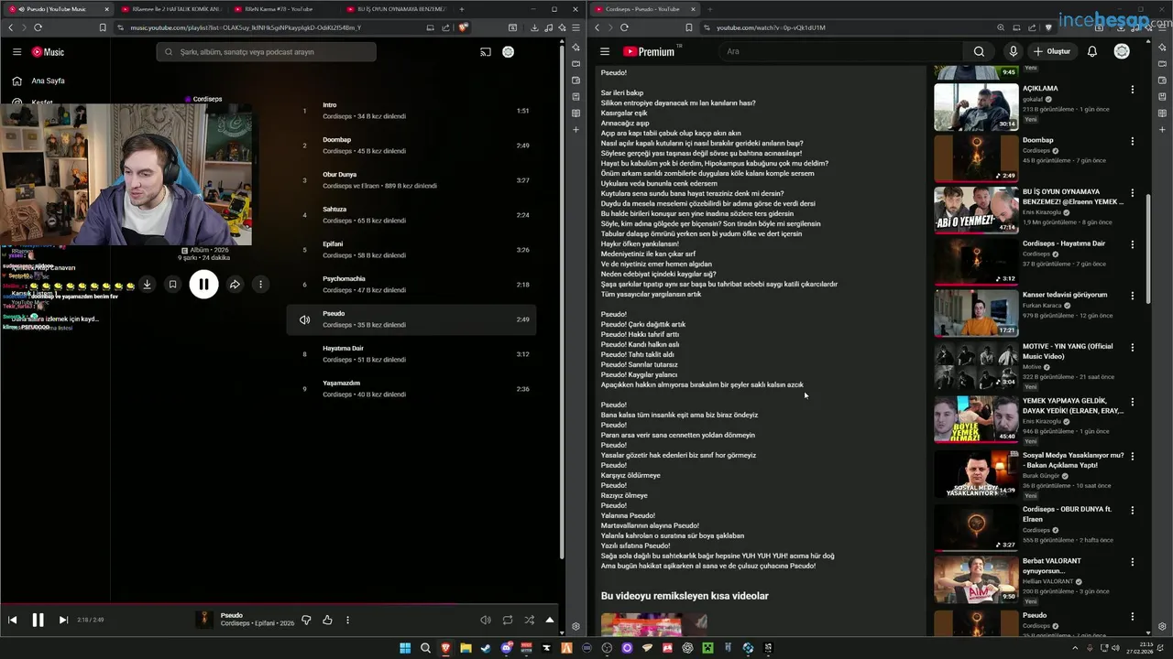Switch to the Cordiseps - Pseudo YouTube tab
1173x659 pixels.
[x=645, y=9]
